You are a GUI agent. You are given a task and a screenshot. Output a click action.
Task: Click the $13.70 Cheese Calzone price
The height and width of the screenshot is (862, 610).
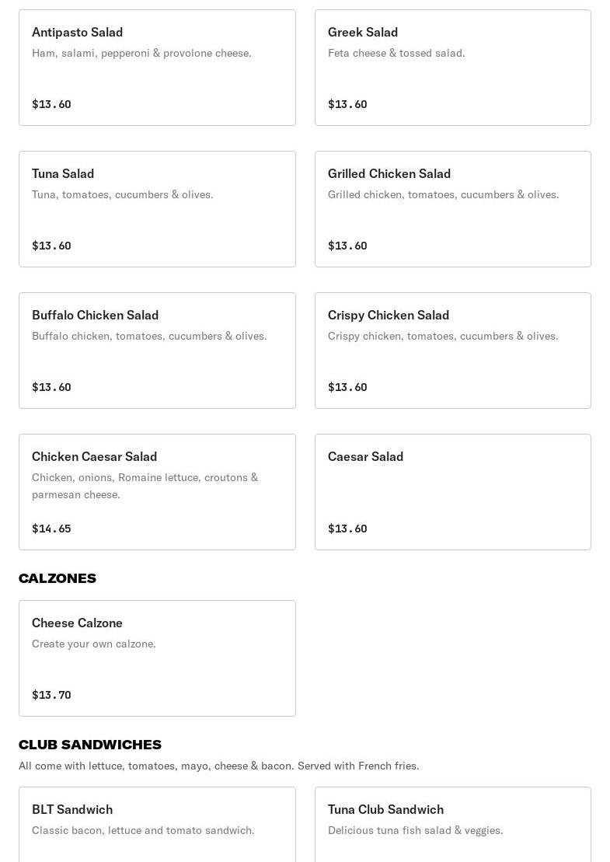(x=51, y=695)
